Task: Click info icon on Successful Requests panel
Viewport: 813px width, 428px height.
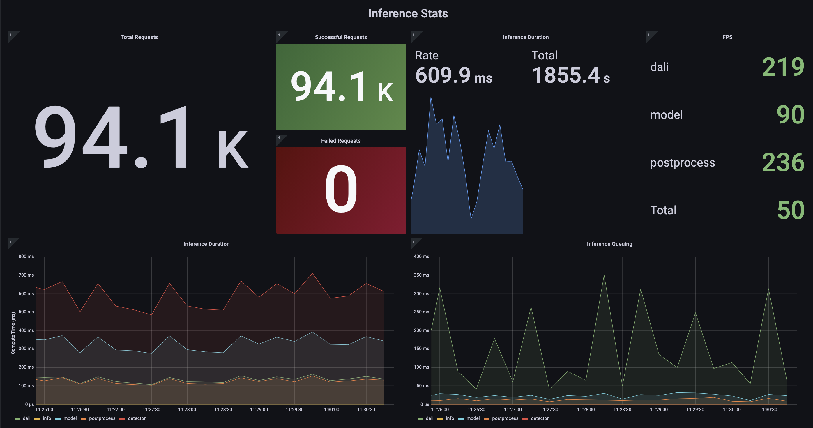Action: (x=279, y=35)
